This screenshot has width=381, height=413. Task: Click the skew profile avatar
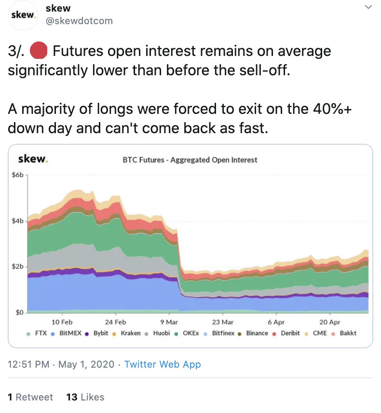24,14
